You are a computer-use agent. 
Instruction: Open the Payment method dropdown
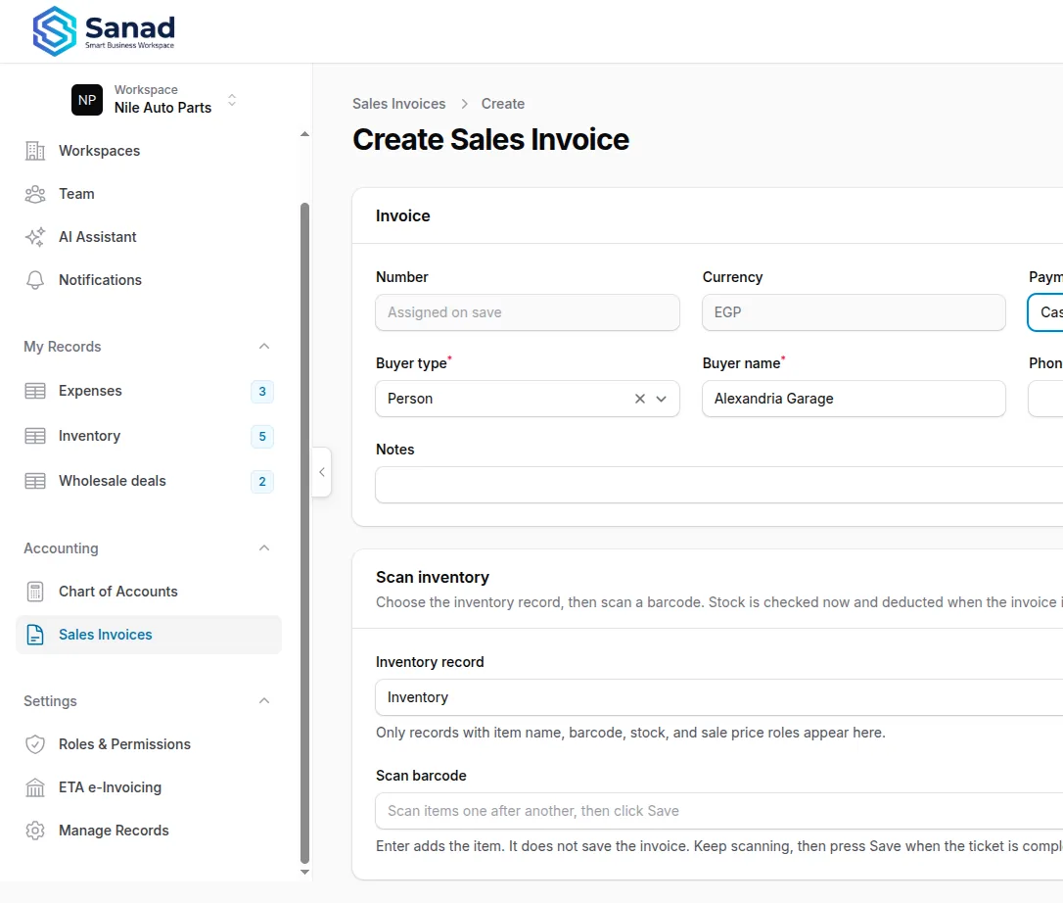point(1046,312)
